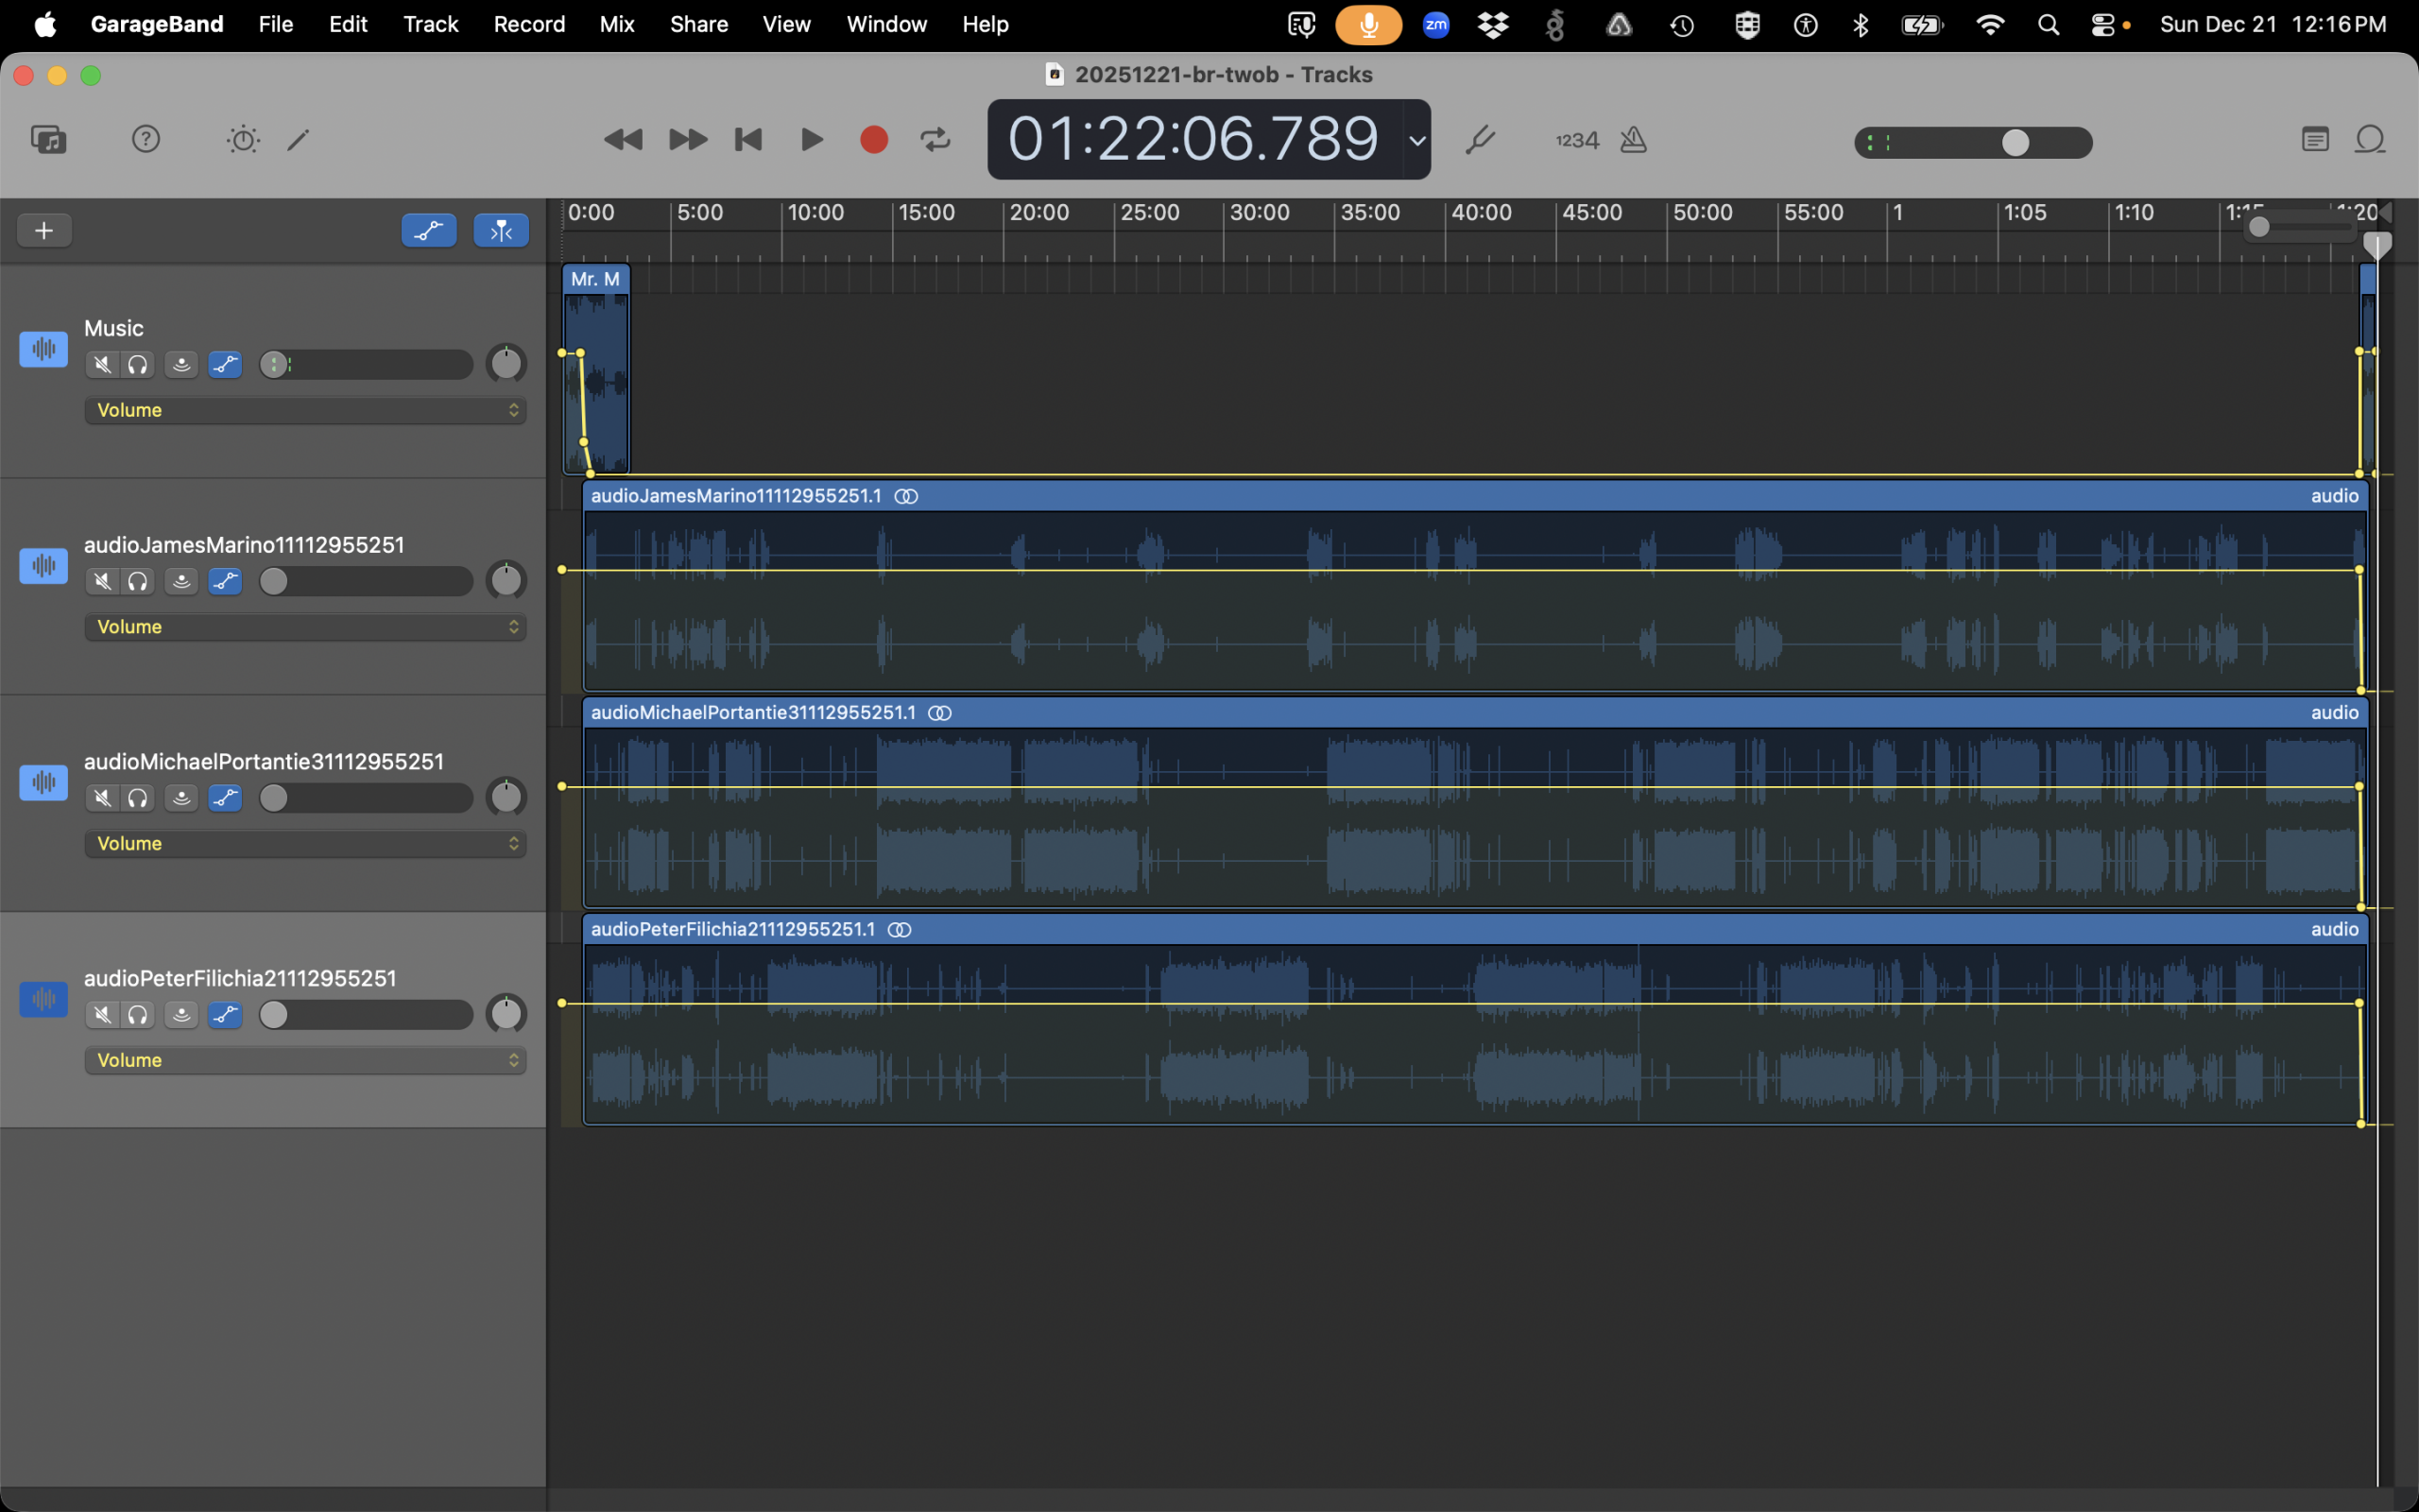This screenshot has height=1512, width=2419.
Task: Open the Editors pencil icon
Action: click(x=298, y=139)
